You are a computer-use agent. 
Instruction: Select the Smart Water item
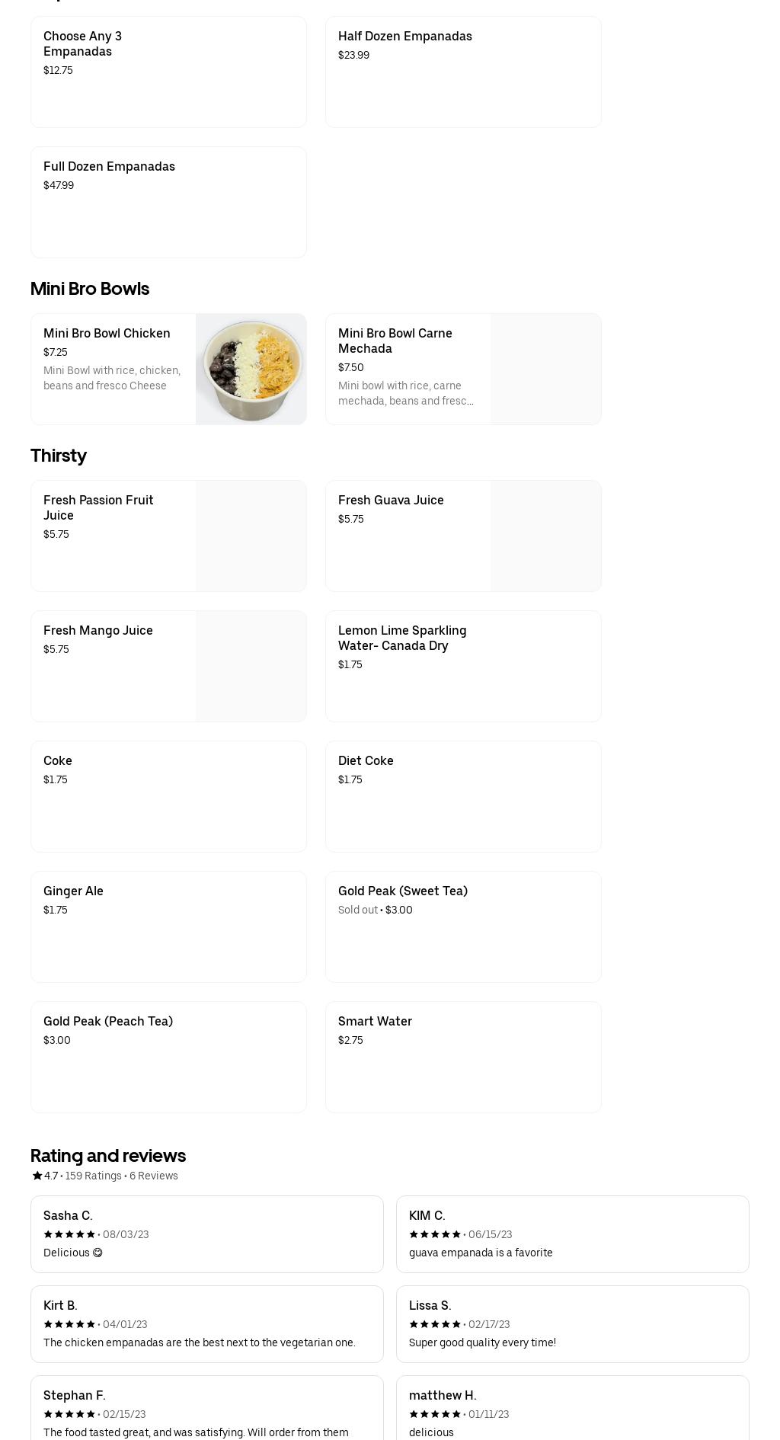pyautogui.click(x=463, y=1057)
